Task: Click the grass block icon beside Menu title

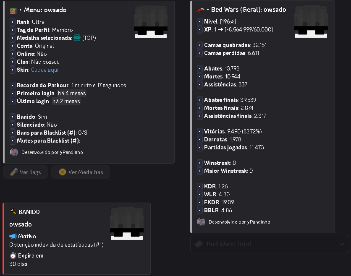Action: (13, 10)
